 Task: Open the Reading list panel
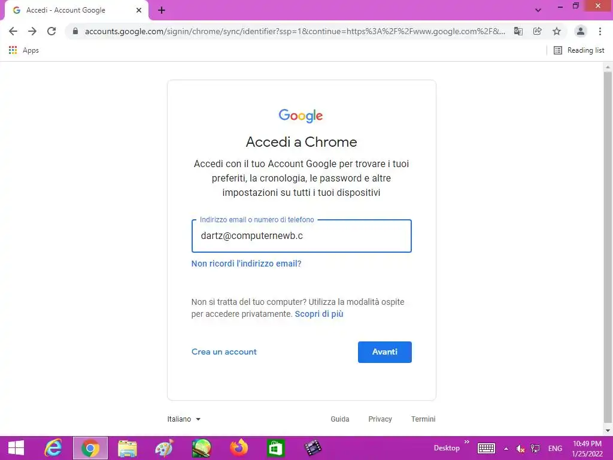tap(579, 50)
